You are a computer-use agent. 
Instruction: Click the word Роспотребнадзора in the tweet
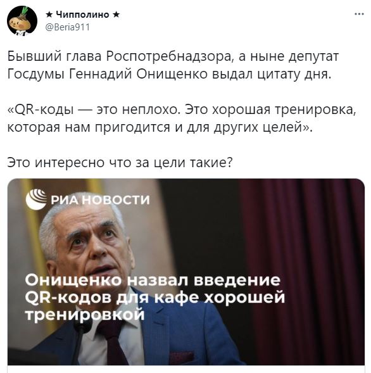pyautogui.click(x=168, y=57)
